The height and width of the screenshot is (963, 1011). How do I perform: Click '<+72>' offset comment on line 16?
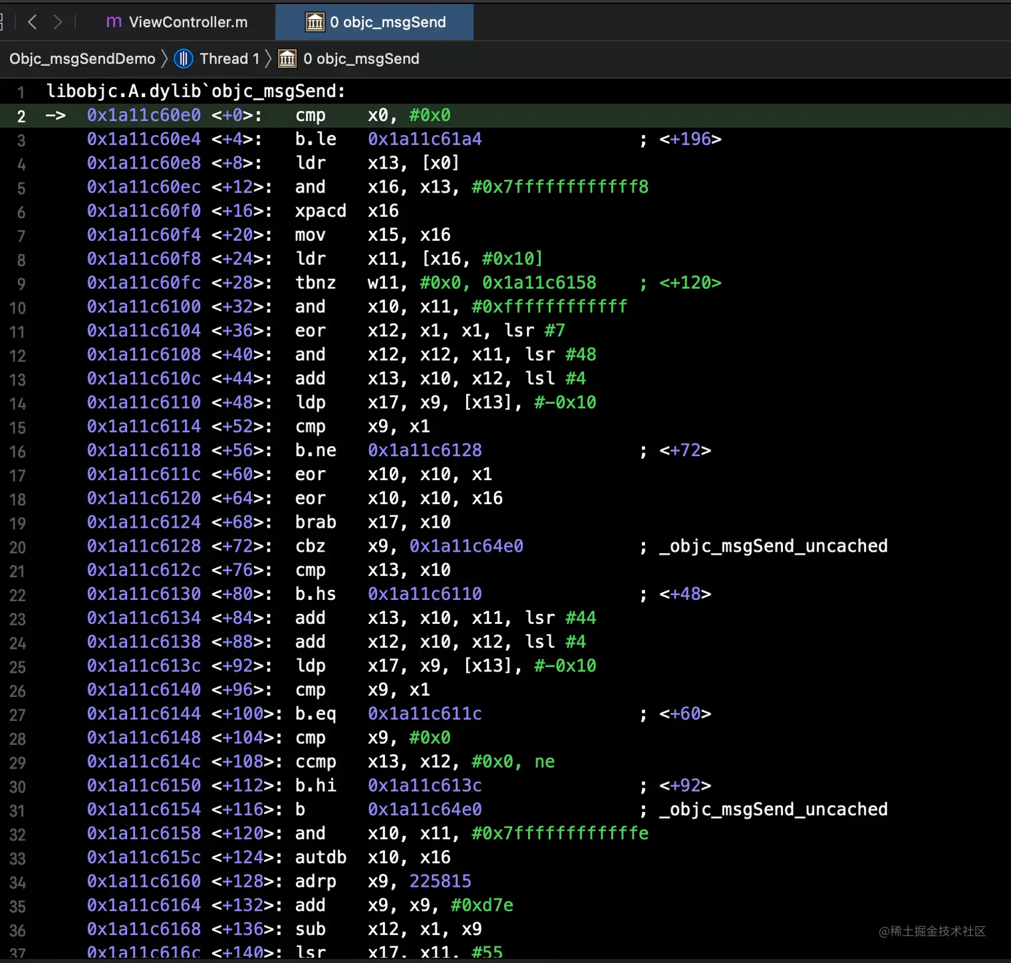click(x=685, y=451)
